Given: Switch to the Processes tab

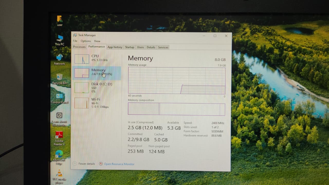Looking at the screenshot, I should click(79, 47).
